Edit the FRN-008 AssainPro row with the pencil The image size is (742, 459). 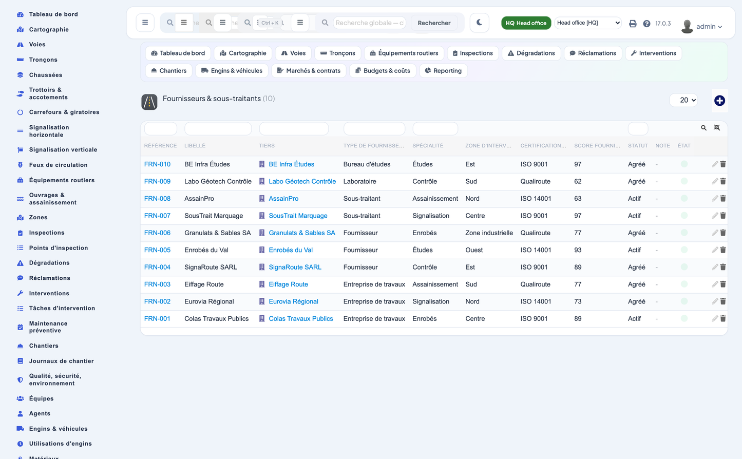(715, 199)
